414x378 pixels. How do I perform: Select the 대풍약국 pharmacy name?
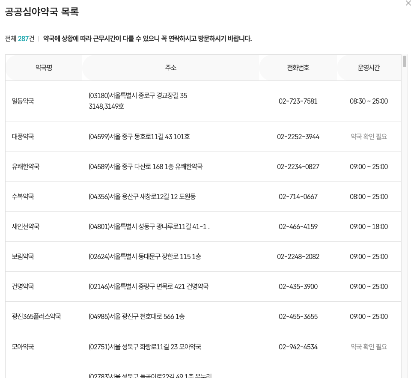(23, 137)
